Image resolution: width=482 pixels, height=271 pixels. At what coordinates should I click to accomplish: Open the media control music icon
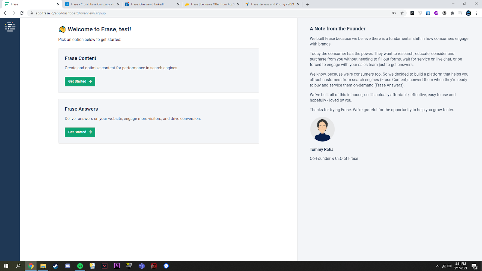click(x=460, y=13)
